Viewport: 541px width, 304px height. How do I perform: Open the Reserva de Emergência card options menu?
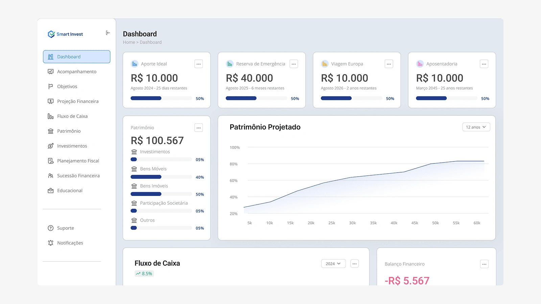(293, 64)
